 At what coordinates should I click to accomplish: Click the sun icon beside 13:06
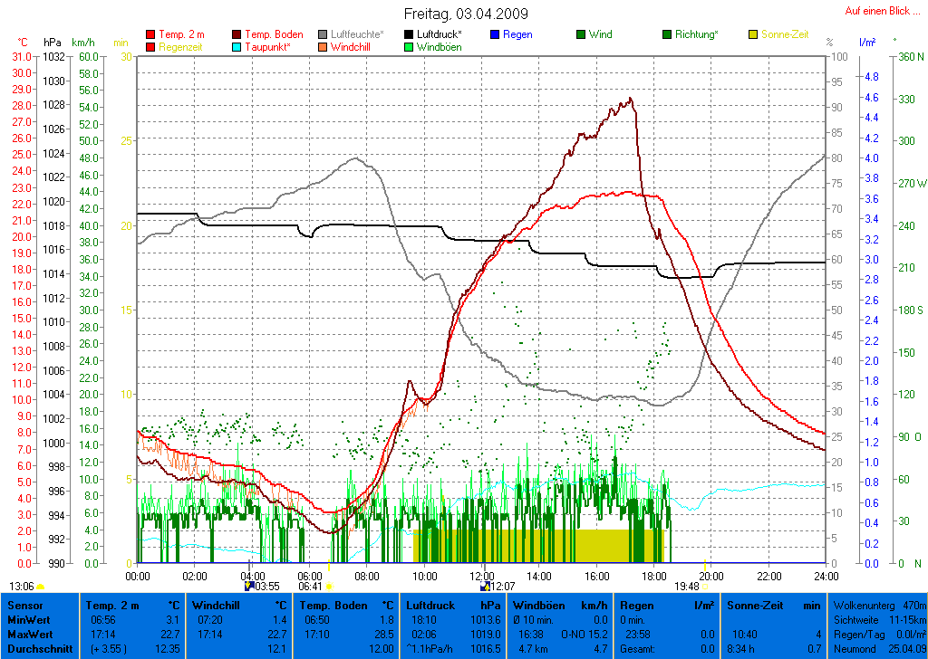click(41, 587)
